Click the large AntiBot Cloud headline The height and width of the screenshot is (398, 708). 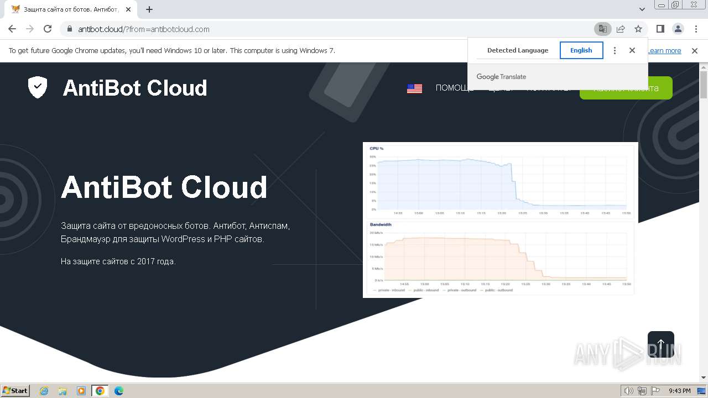[x=164, y=187]
